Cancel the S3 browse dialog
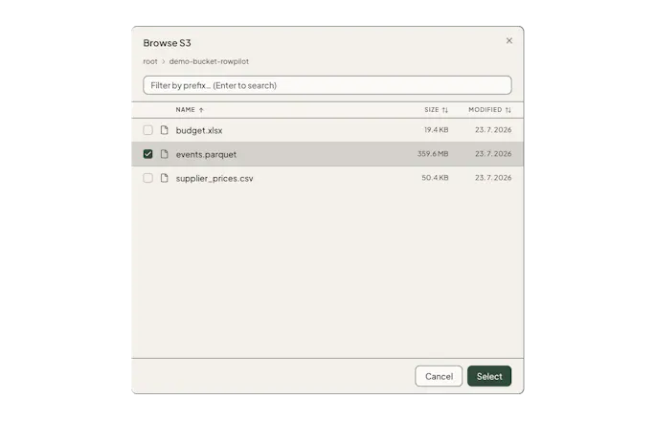 coord(439,376)
